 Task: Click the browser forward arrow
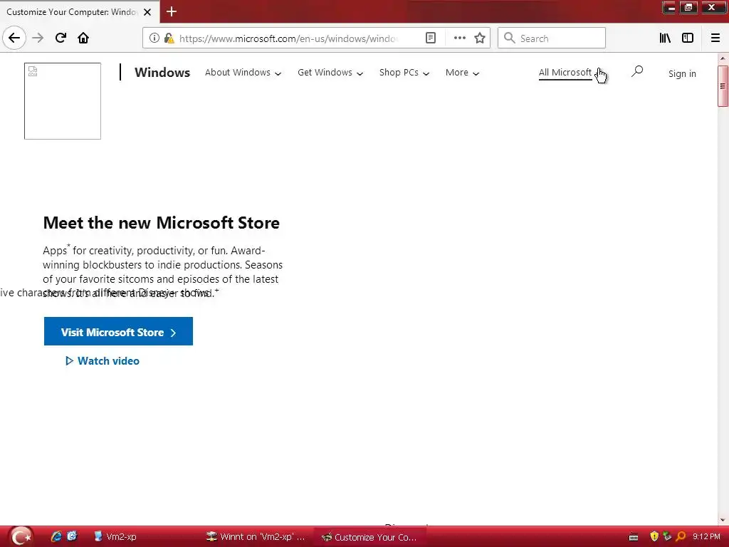coord(38,38)
